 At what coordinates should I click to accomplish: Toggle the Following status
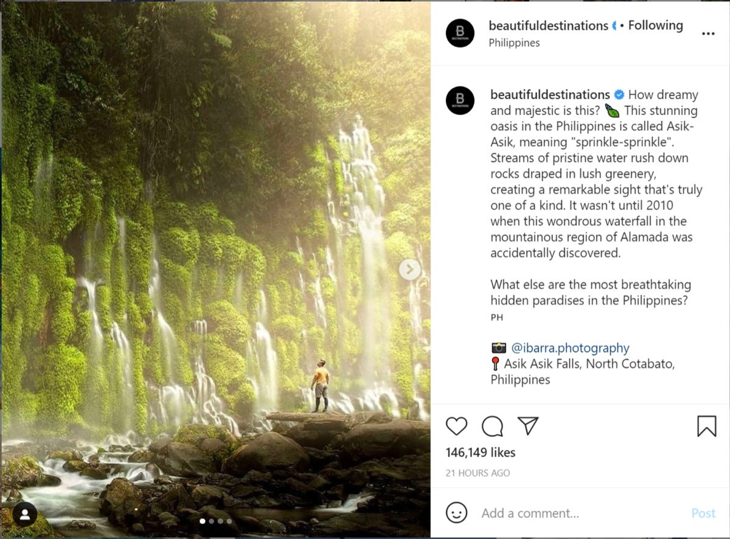click(x=655, y=25)
